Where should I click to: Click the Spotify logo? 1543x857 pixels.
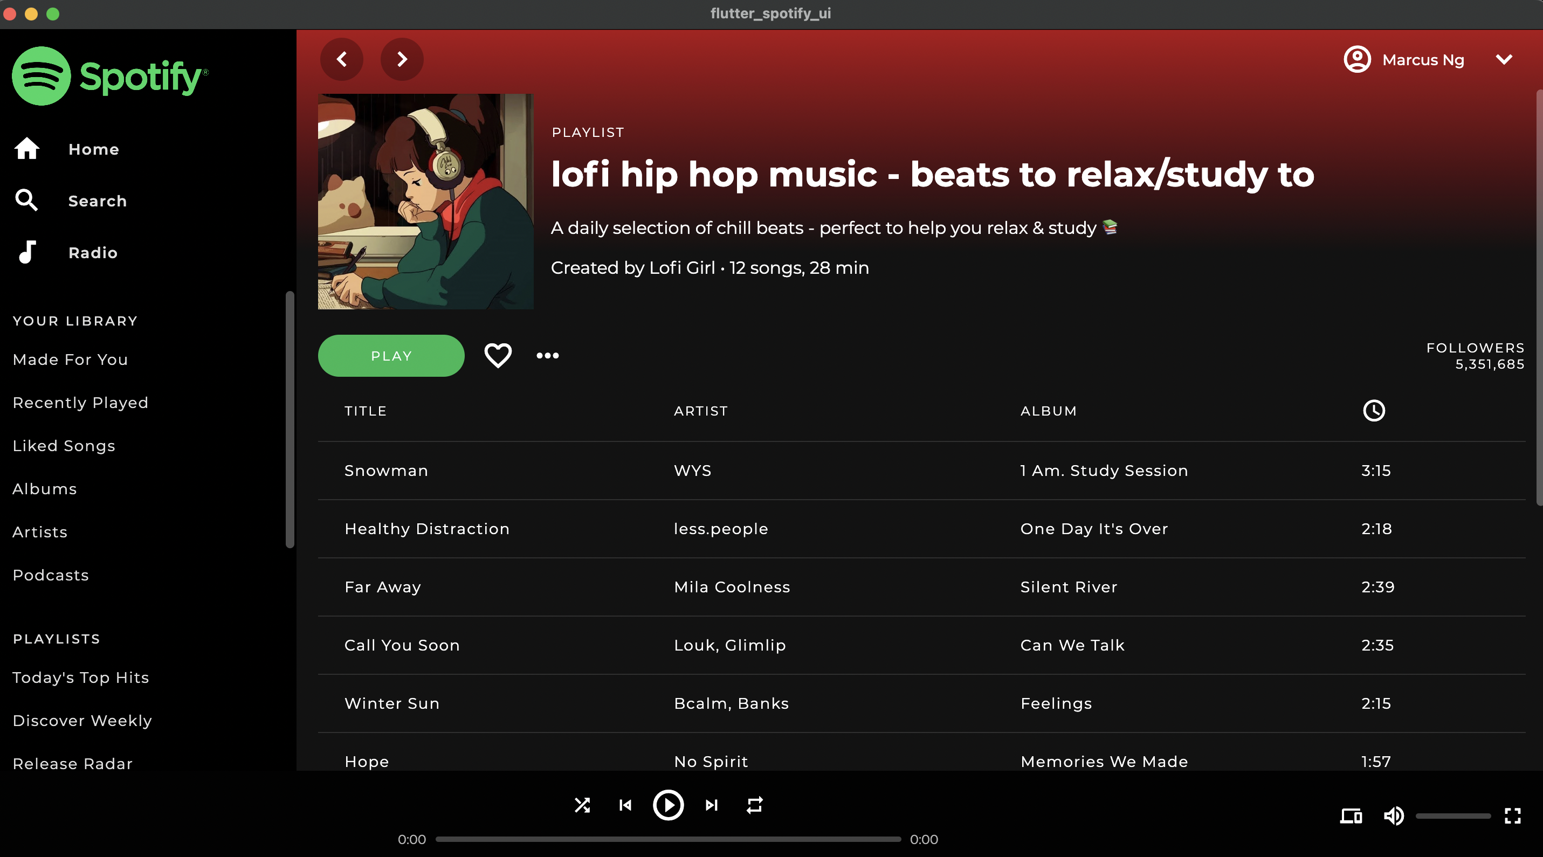111,76
